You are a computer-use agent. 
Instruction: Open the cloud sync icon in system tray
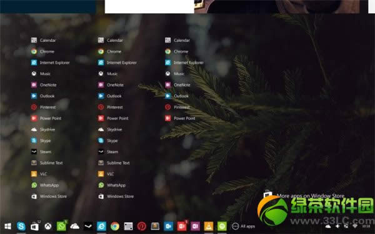328,226
